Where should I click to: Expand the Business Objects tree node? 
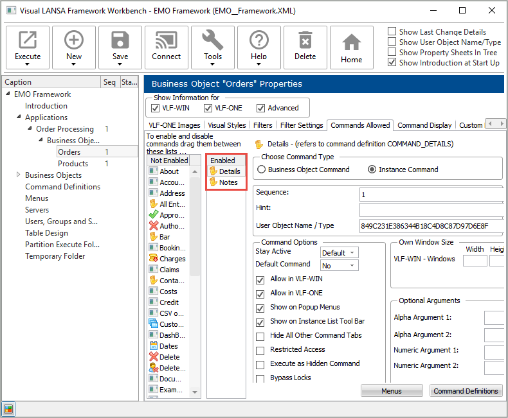click(x=18, y=175)
